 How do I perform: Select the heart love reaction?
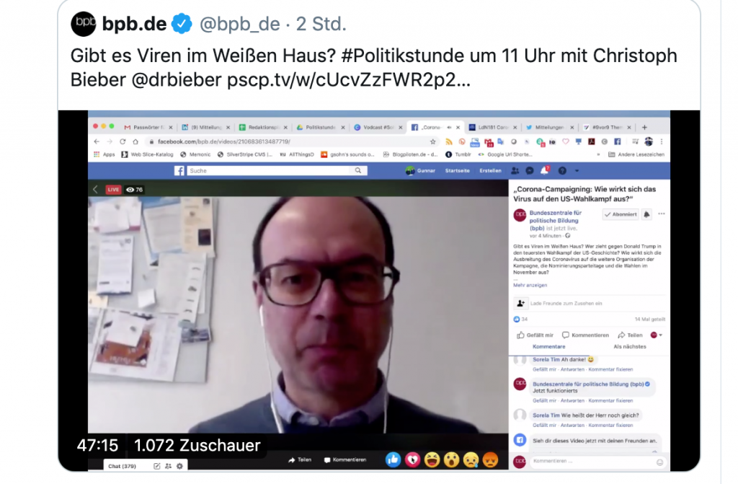point(413,459)
